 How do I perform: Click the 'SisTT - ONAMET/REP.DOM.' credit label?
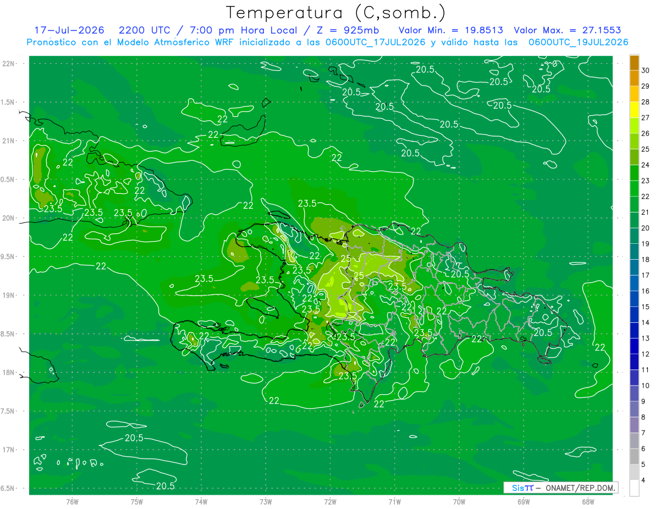[561, 488]
